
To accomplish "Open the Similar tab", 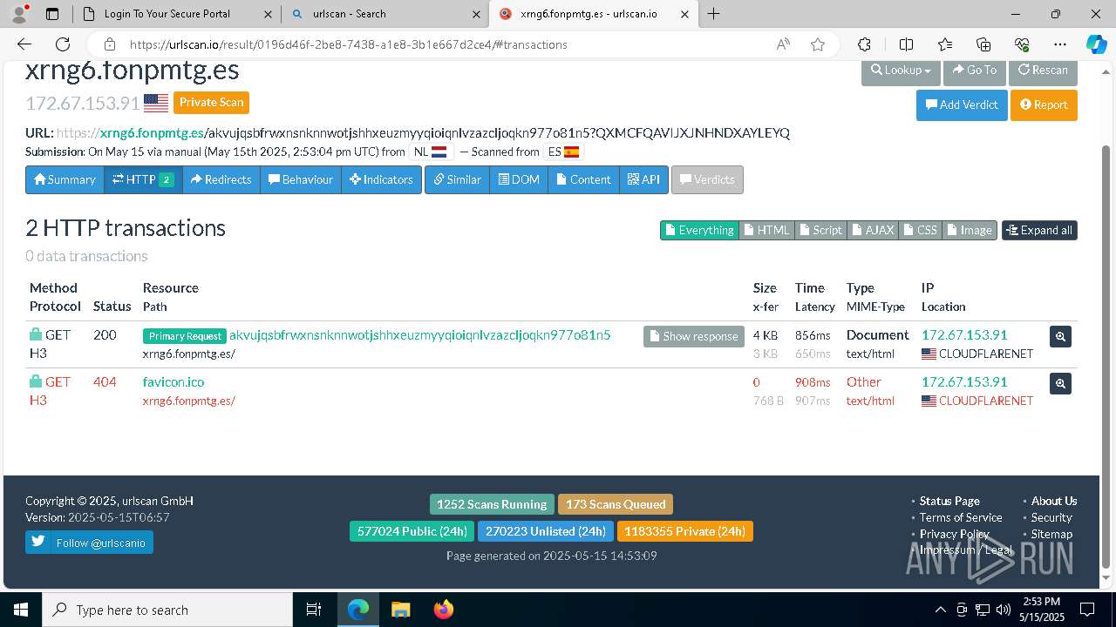I will [457, 179].
